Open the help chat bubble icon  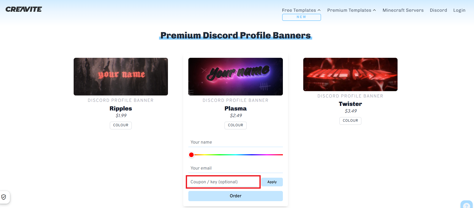(467, 204)
